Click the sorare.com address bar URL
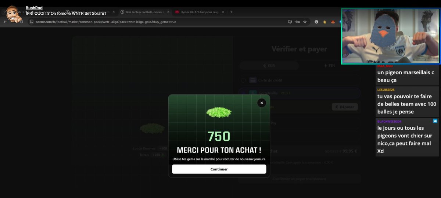 coord(106,22)
